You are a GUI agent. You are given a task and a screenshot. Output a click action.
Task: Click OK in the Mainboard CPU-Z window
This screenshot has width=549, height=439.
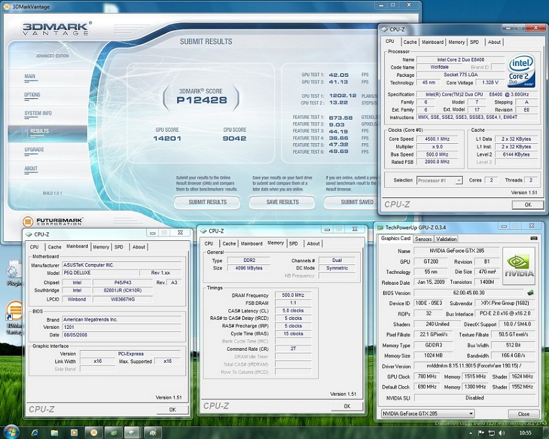pos(172,409)
